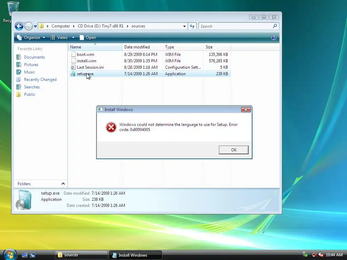Screen dimensions: 347x260
Task: Click the Install Windows dialog title icon
Action: point(100,109)
